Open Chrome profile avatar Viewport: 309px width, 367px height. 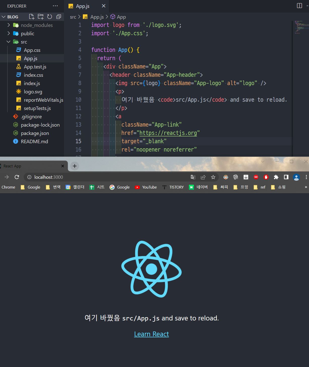[x=296, y=177]
